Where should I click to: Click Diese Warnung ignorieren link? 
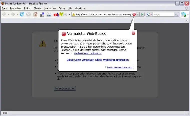coord(112,60)
